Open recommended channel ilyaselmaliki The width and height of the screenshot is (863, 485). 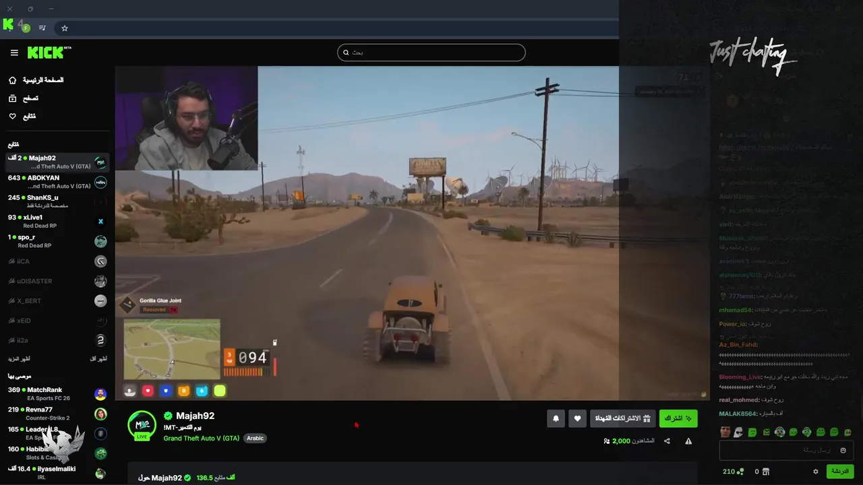57,473
